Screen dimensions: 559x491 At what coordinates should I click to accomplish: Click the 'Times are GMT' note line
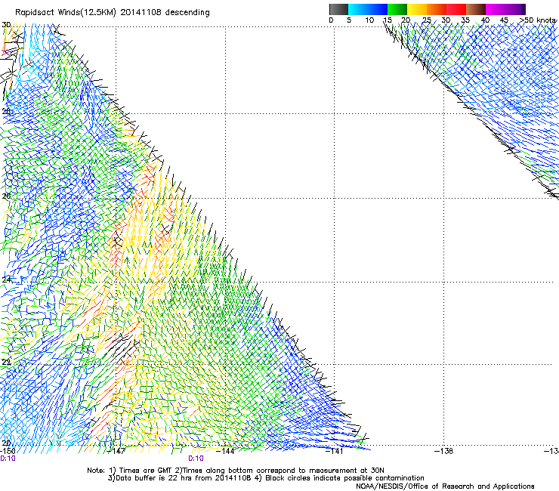[x=236, y=471]
